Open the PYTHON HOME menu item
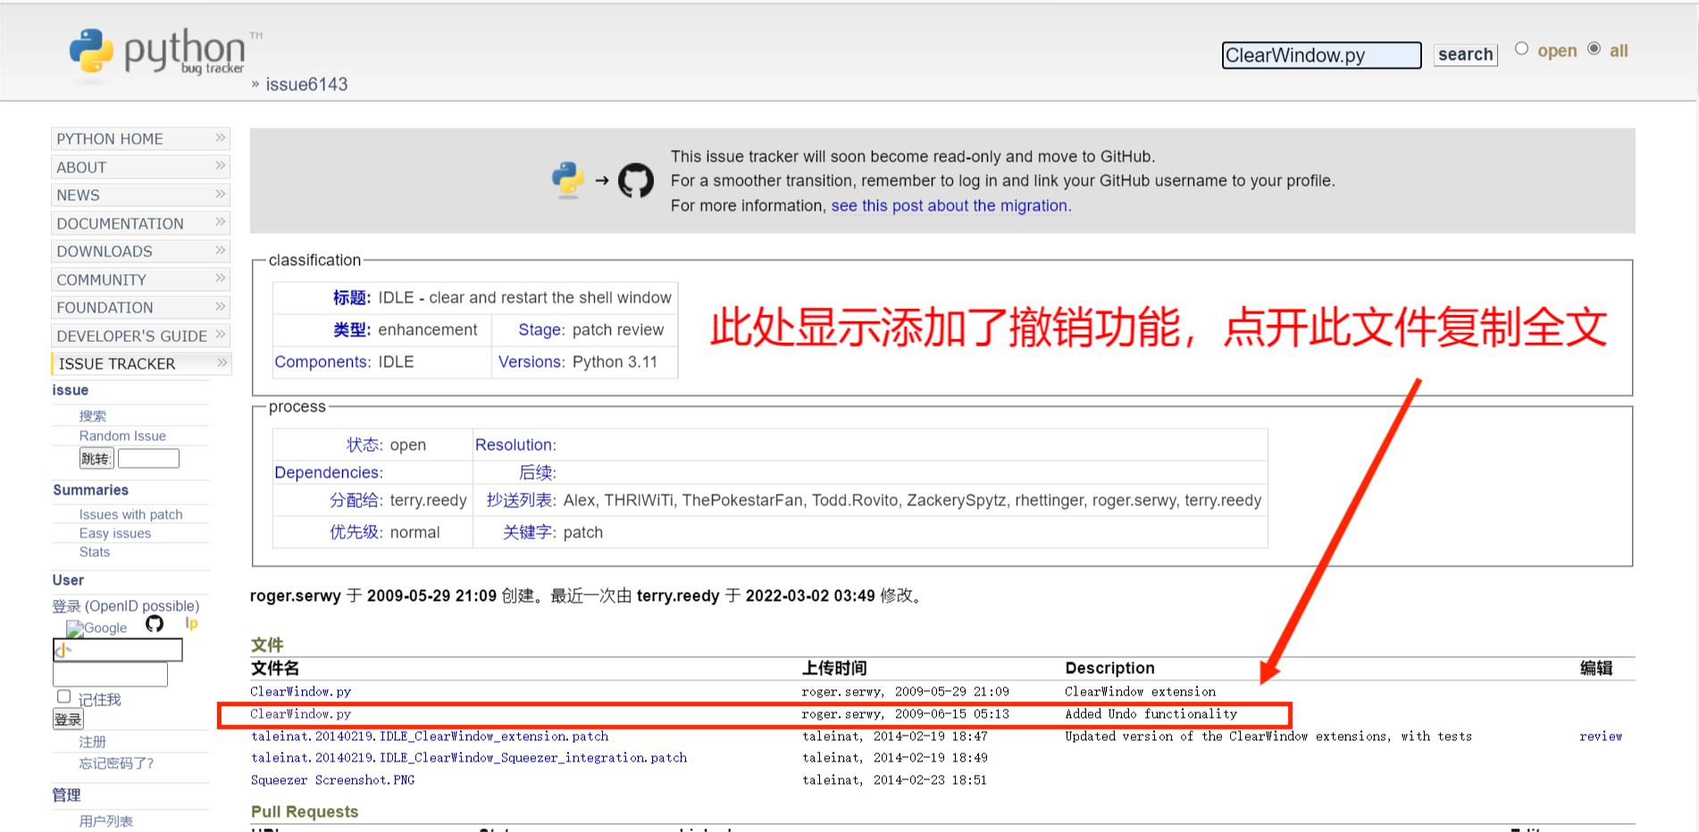 tap(110, 138)
